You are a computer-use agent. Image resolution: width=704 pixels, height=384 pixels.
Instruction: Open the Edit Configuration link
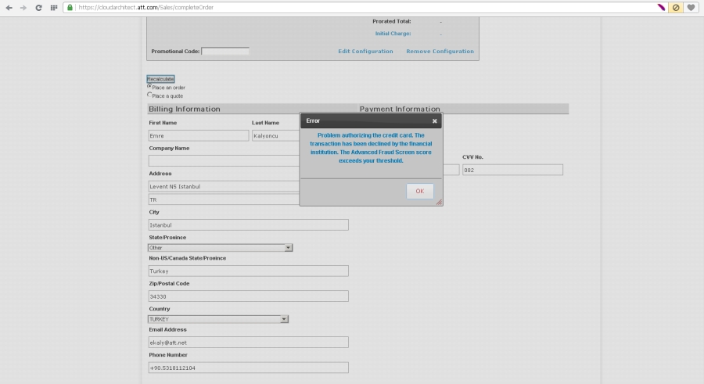365,51
